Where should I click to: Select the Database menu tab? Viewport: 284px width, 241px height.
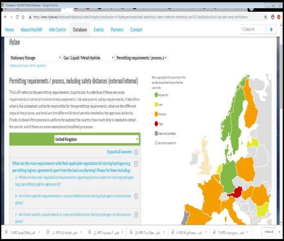(x=80, y=30)
